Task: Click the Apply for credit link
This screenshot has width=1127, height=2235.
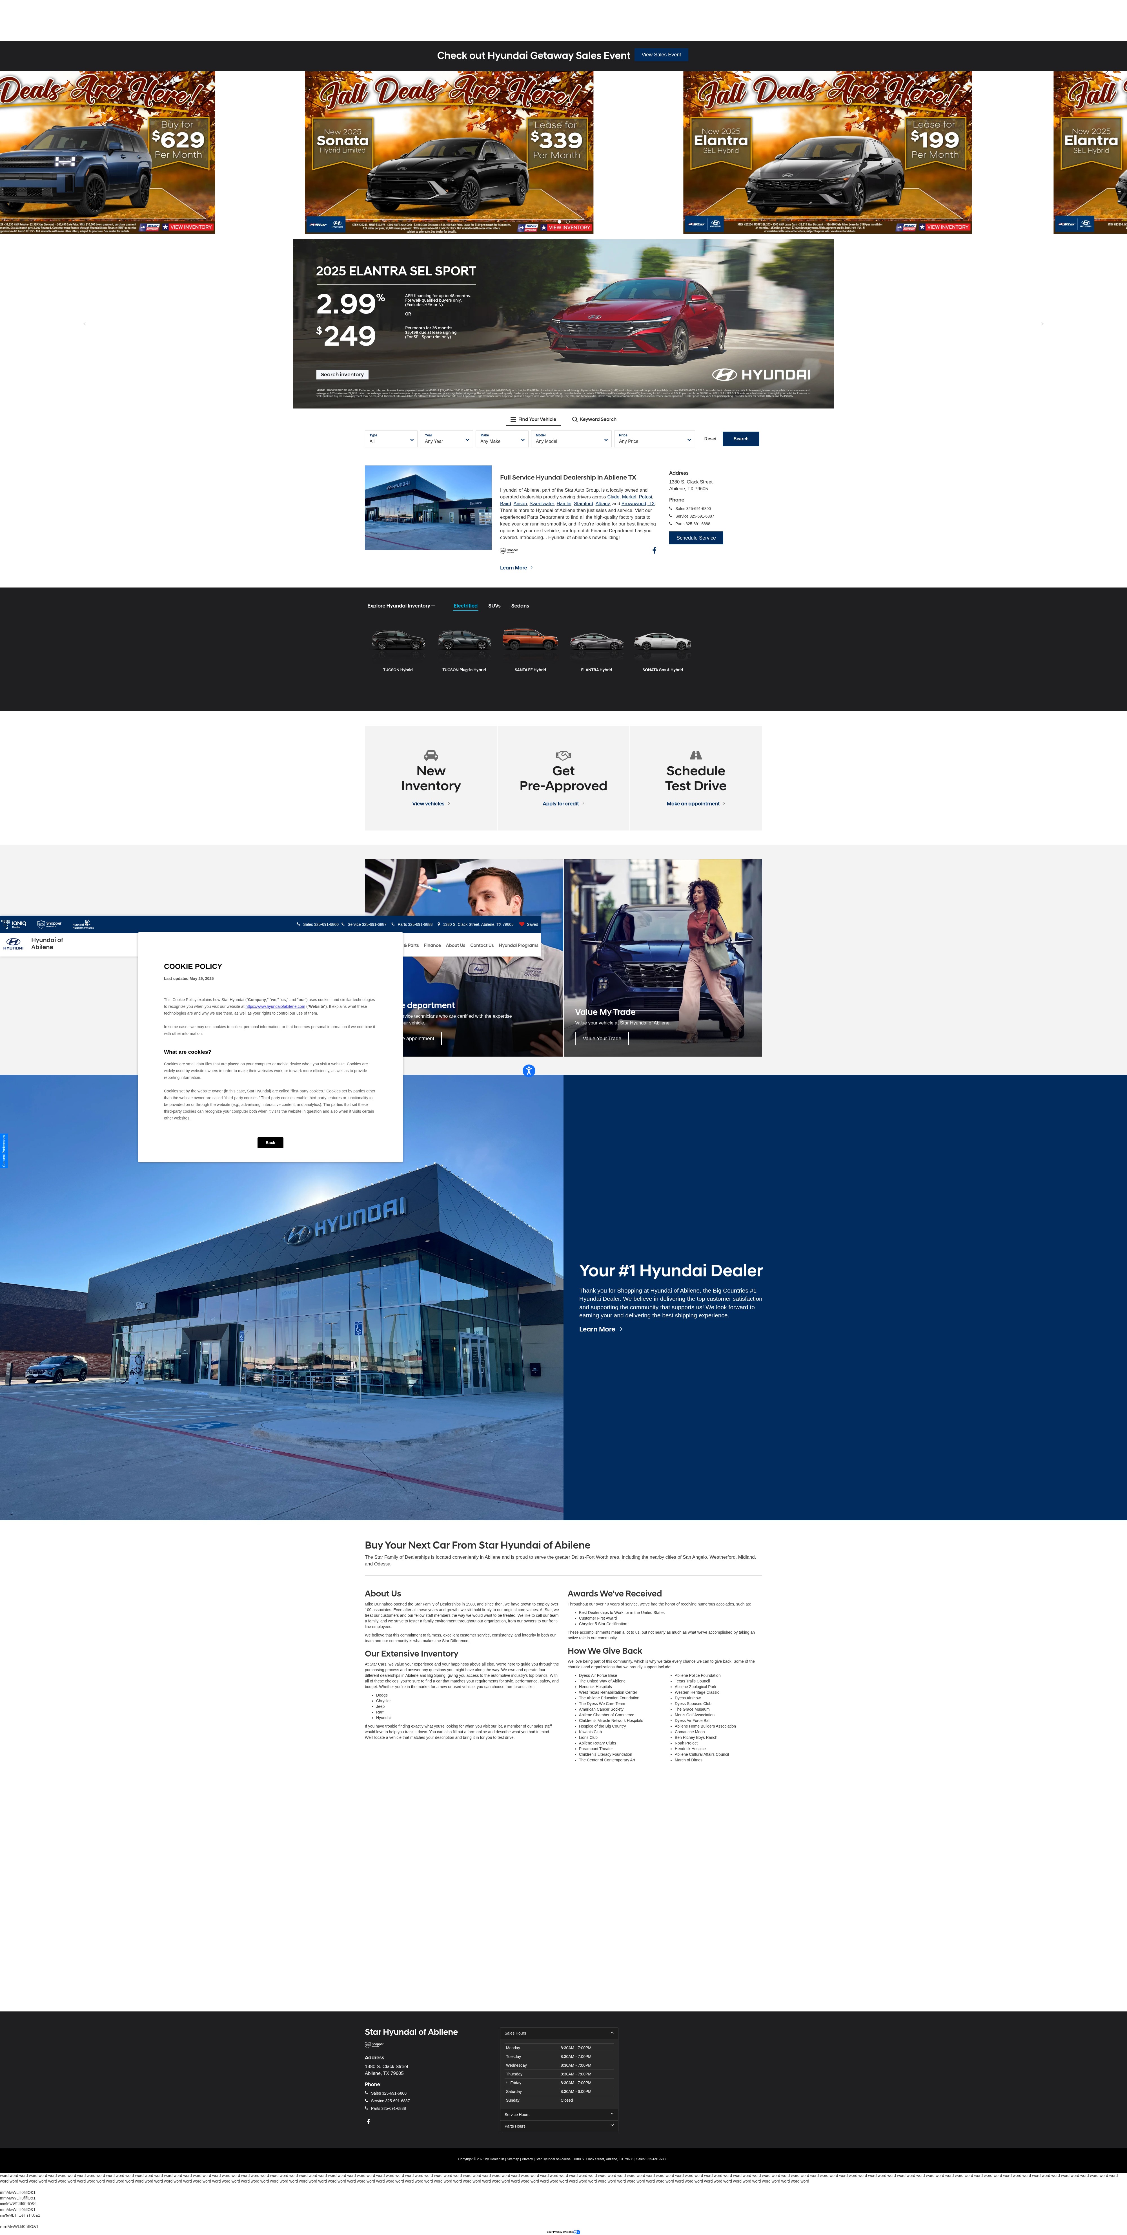Action: pyautogui.click(x=563, y=803)
